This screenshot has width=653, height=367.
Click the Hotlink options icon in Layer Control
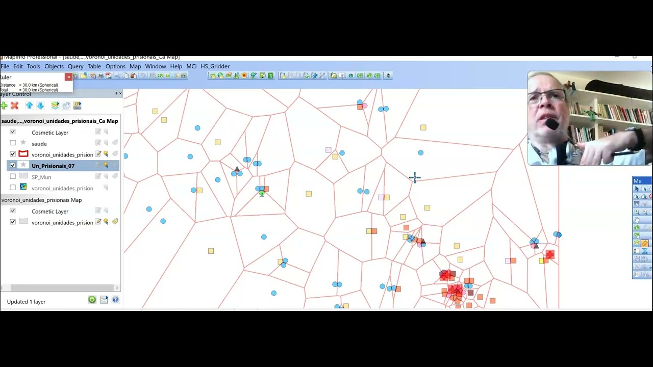[77, 106]
